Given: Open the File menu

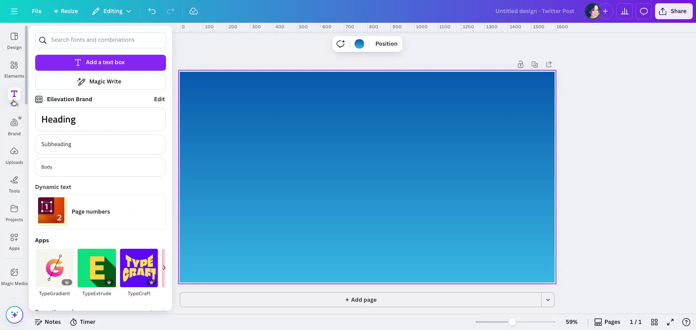Looking at the screenshot, I should (x=37, y=11).
